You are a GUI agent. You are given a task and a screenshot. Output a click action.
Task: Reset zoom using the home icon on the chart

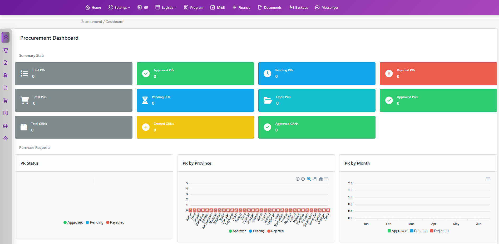click(x=321, y=179)
